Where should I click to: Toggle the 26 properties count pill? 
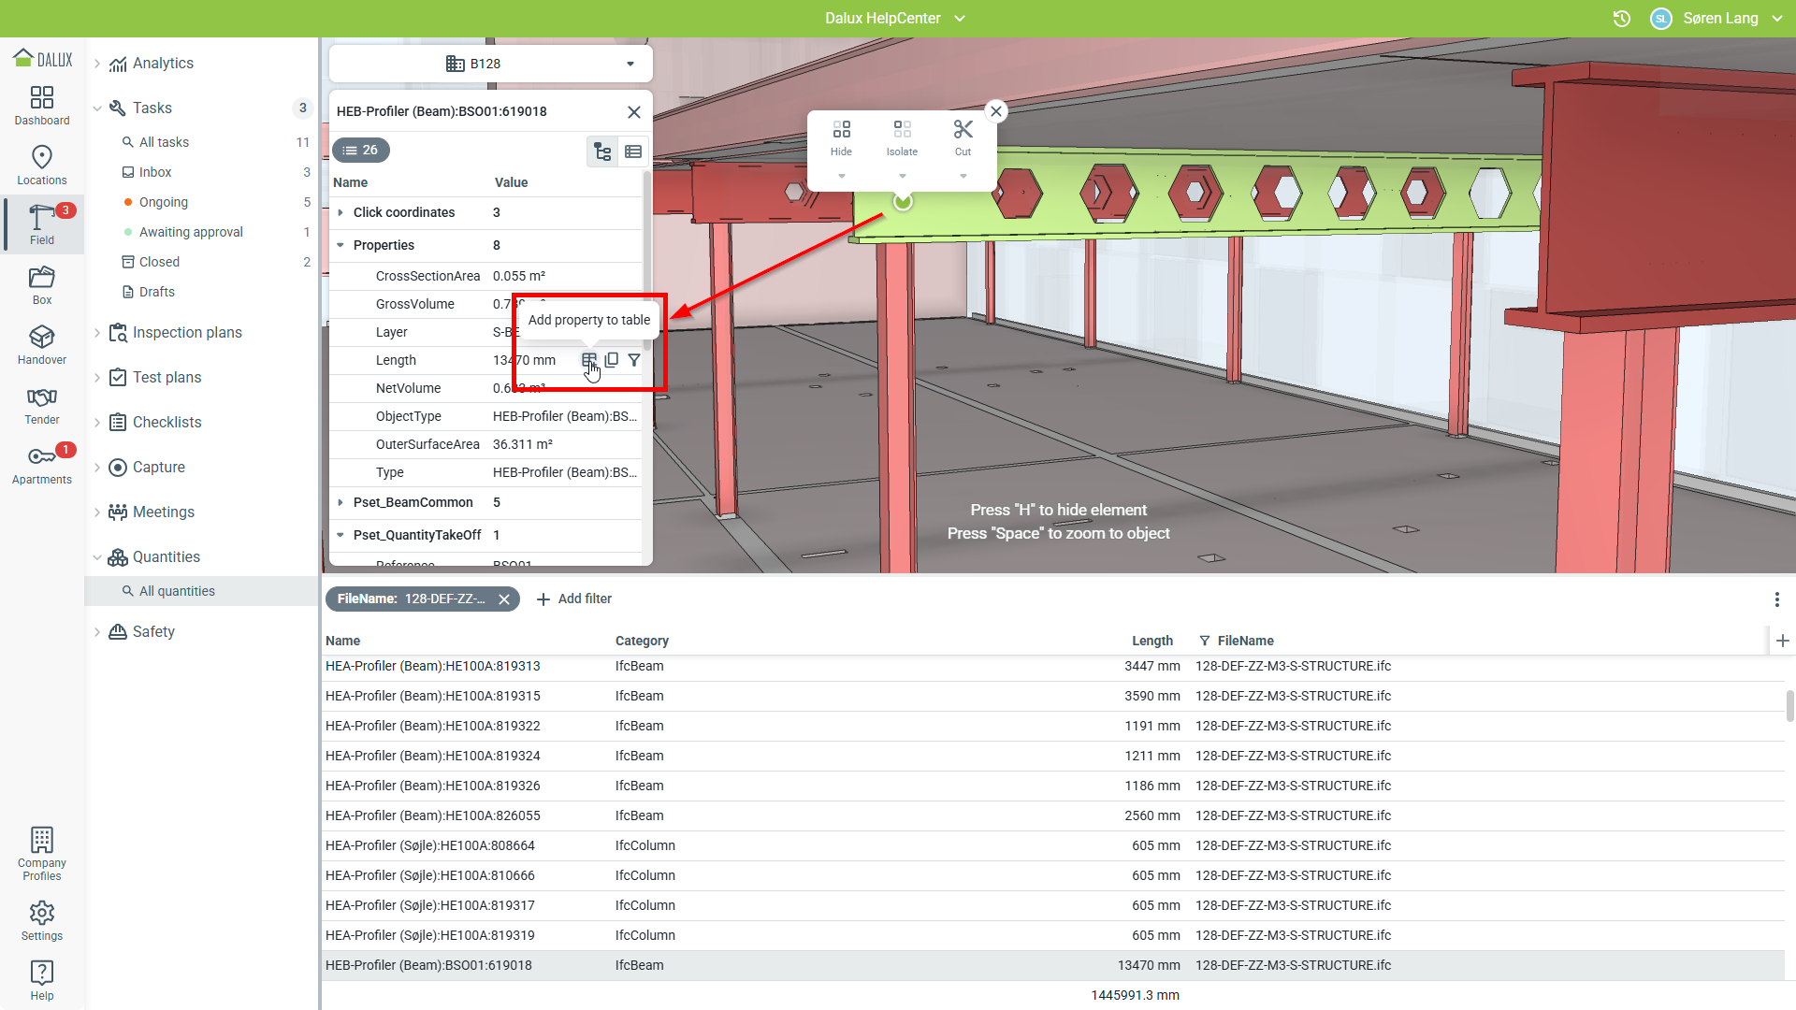point(360,150)
